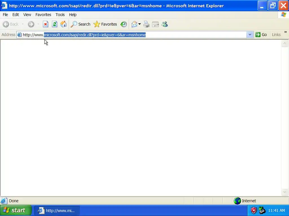
Task: Open the View menu
Action: [x=27, y=15]
